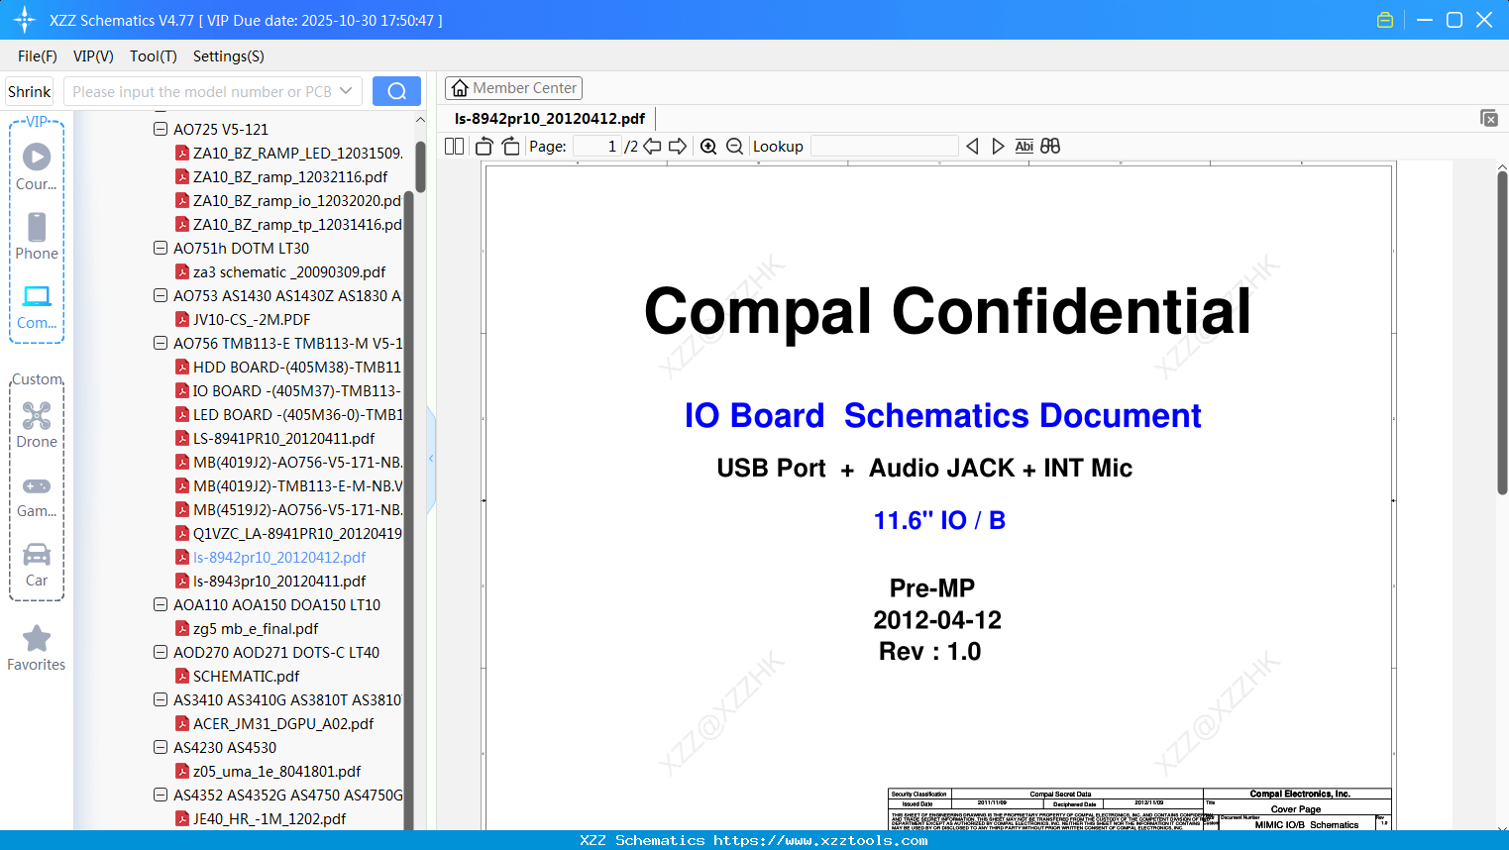1509x850 pixels.
Task: Click the yellow VIP store icon in title bar
Action: [1385, 20]
